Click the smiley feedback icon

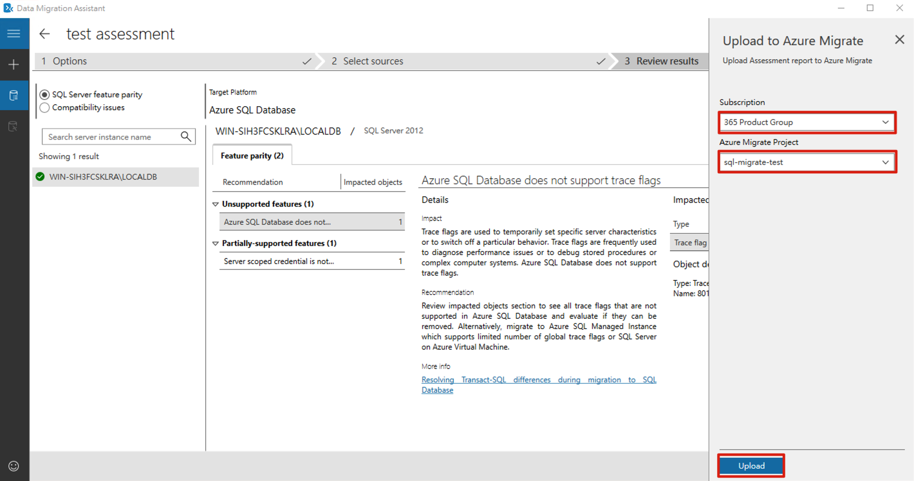[x=14, y=466]
